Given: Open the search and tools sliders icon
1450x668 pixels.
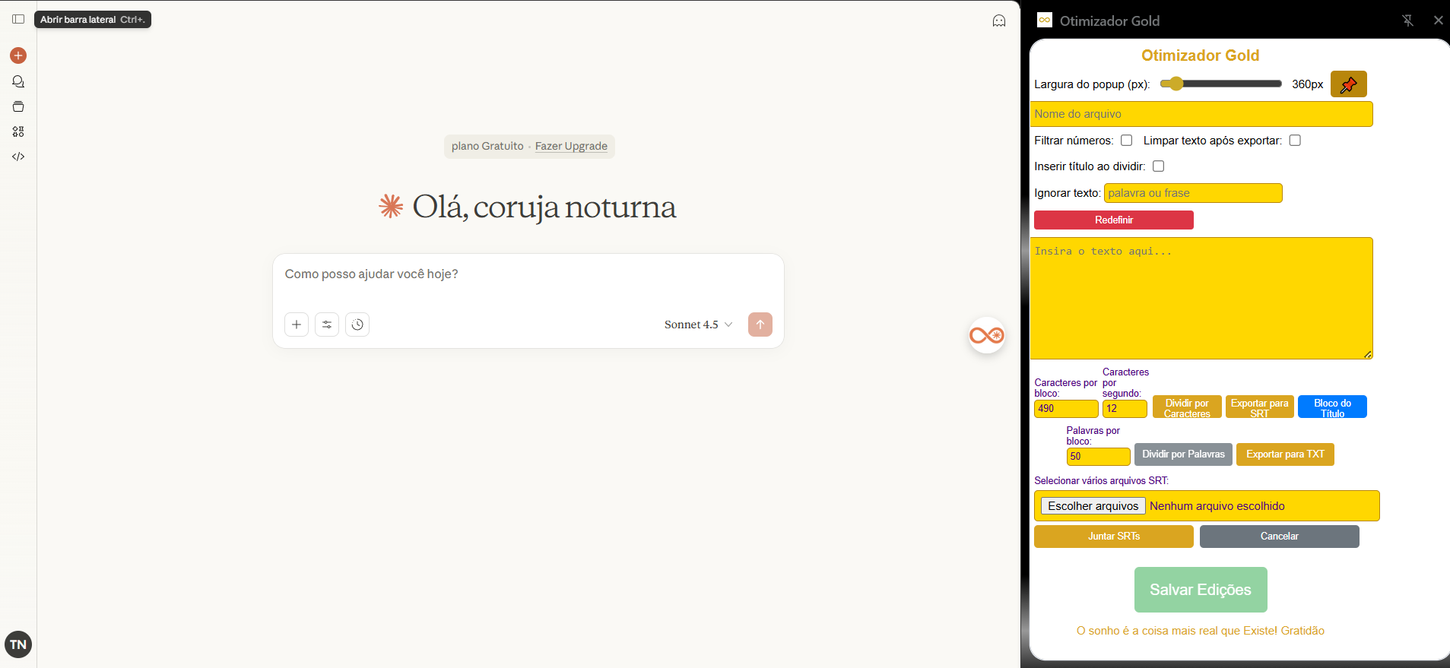Looking at the screenshot, I should pos(327,325).
